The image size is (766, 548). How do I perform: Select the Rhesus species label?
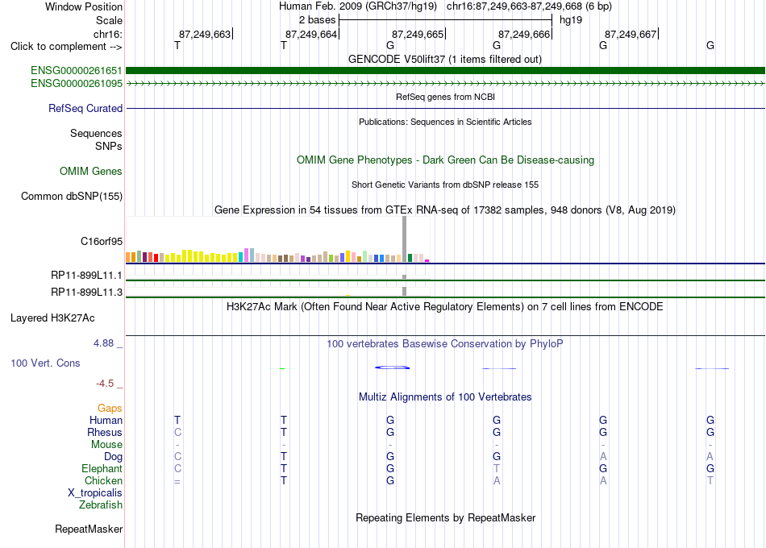105,432
